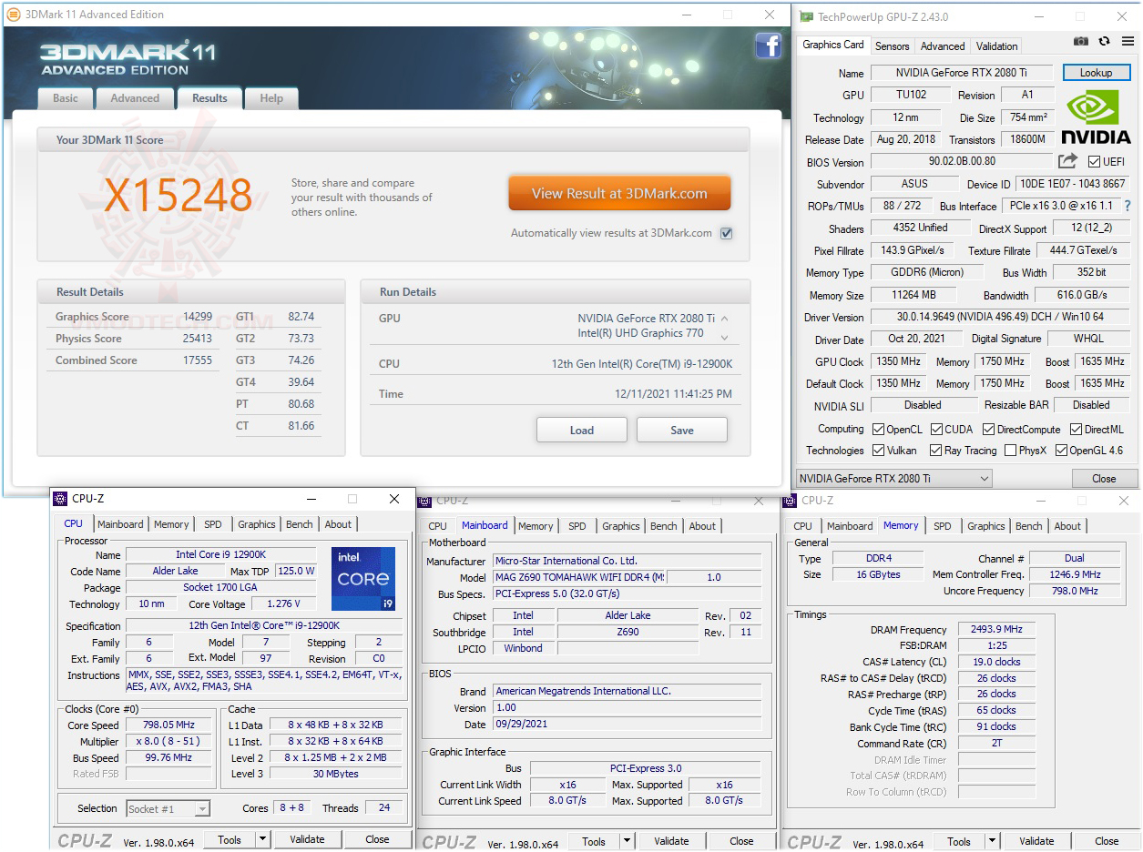This screenshot has height=852, width=1143.
Task: Open the Advanced tab in GPU-Z
Action: coord(943,46)
